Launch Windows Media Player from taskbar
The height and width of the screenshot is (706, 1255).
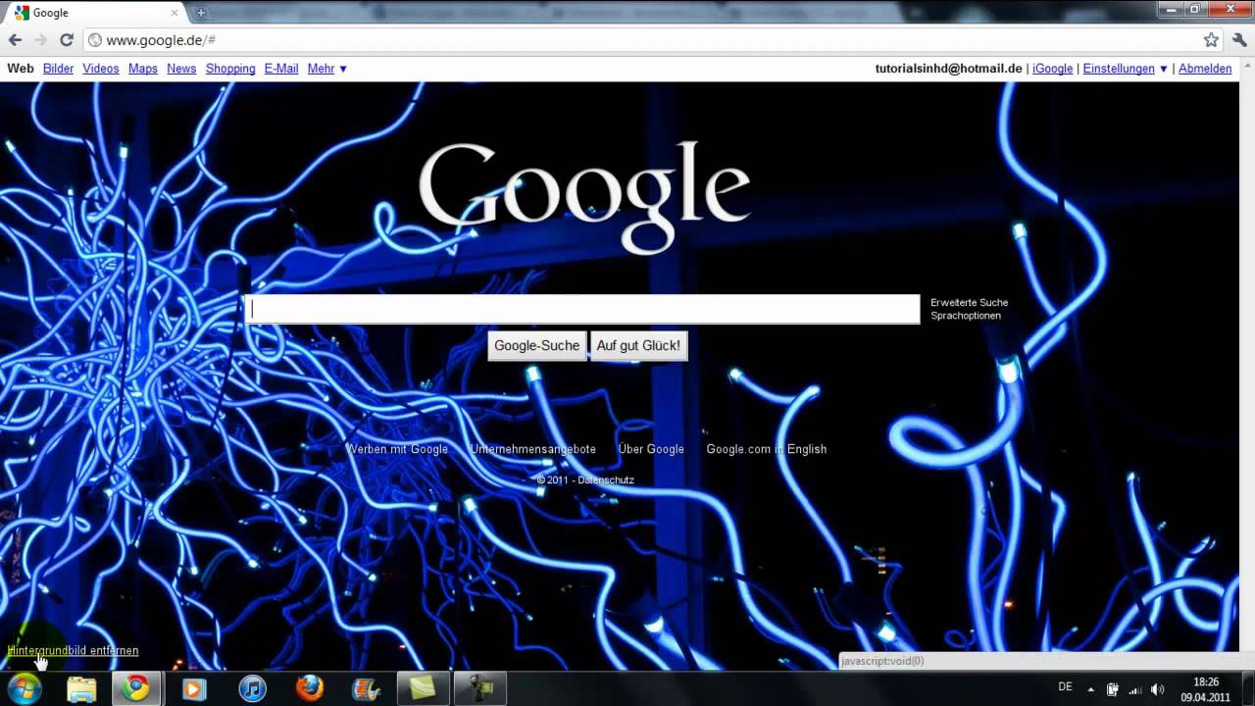tap(193, 688)
